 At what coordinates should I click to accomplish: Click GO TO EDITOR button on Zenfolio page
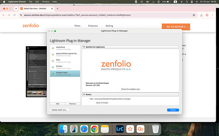(176, 27)
